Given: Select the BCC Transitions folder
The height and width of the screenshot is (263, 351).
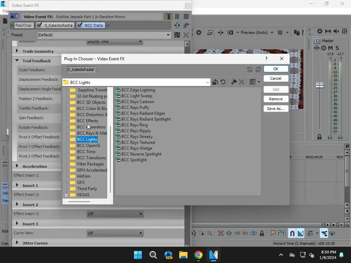Looking at the screenshot, I should pos(91,158).
